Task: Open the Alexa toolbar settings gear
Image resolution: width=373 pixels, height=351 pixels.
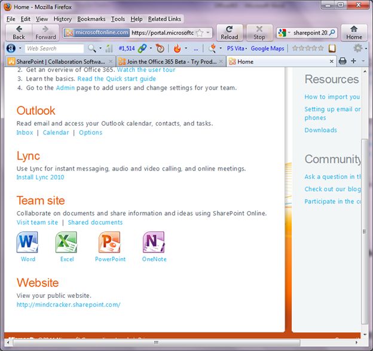Action: [358, 48]
